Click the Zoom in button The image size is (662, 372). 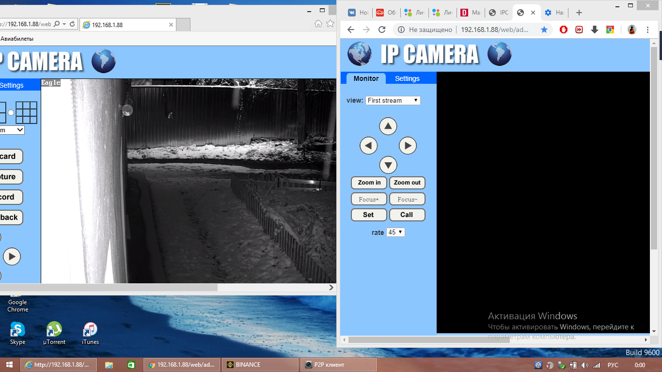pos(369,183)
